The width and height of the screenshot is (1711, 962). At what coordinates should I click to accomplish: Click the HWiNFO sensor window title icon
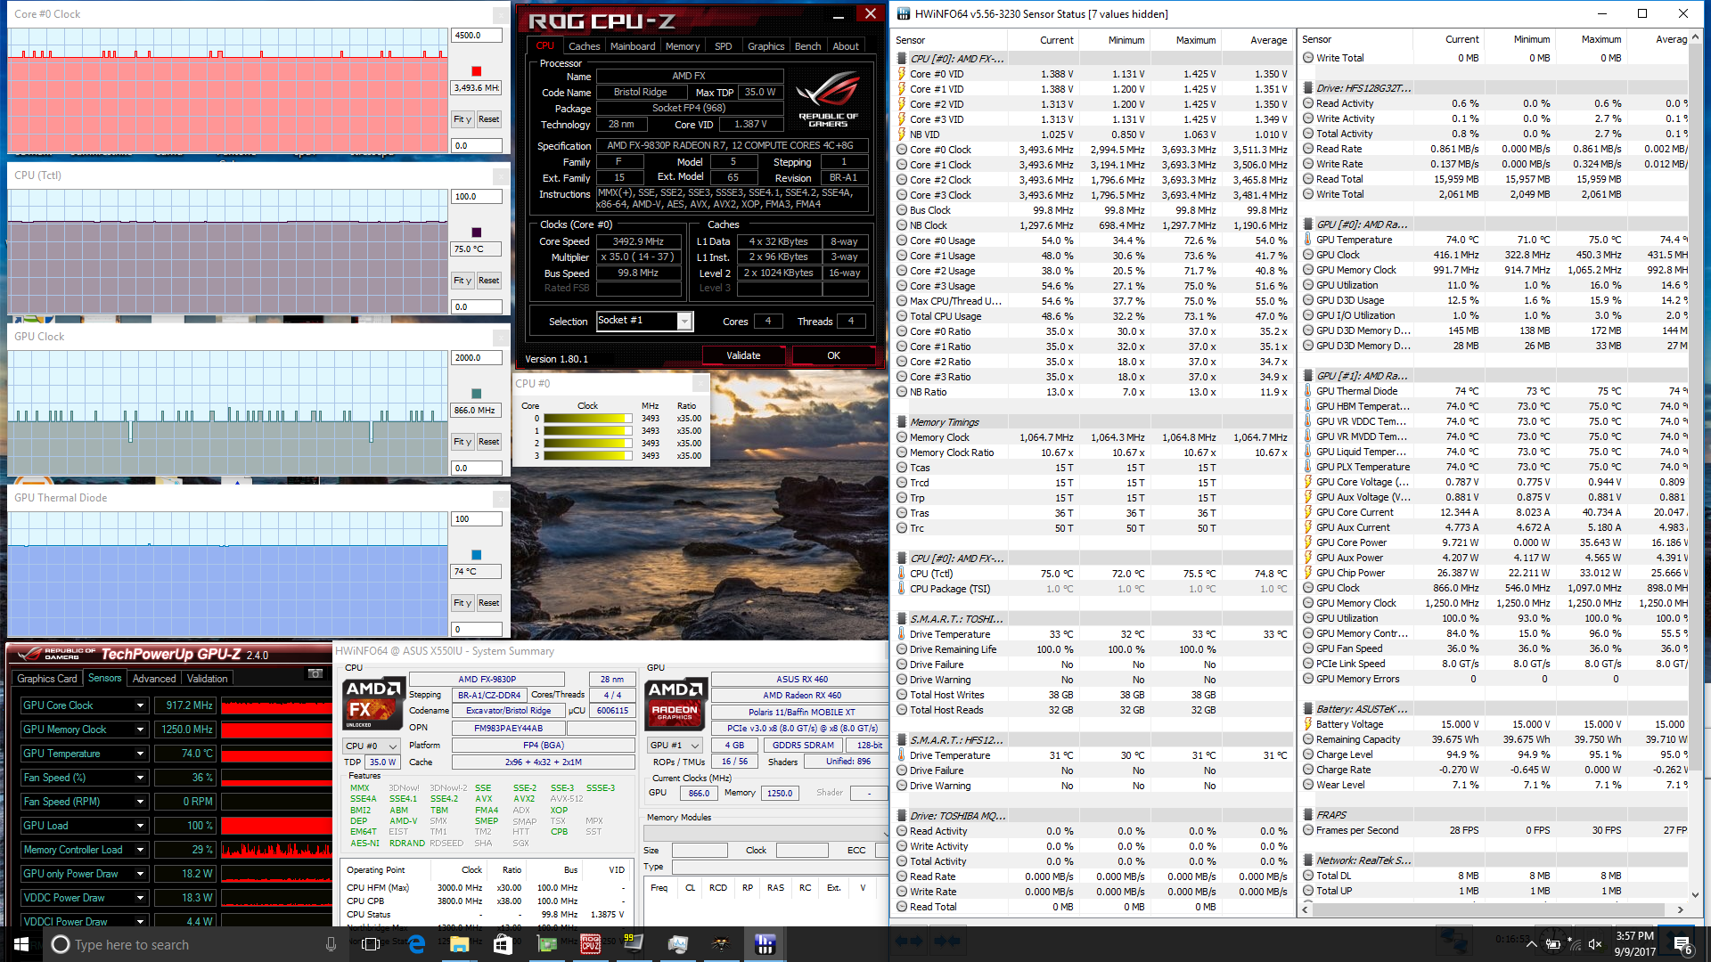coord(903,13)
